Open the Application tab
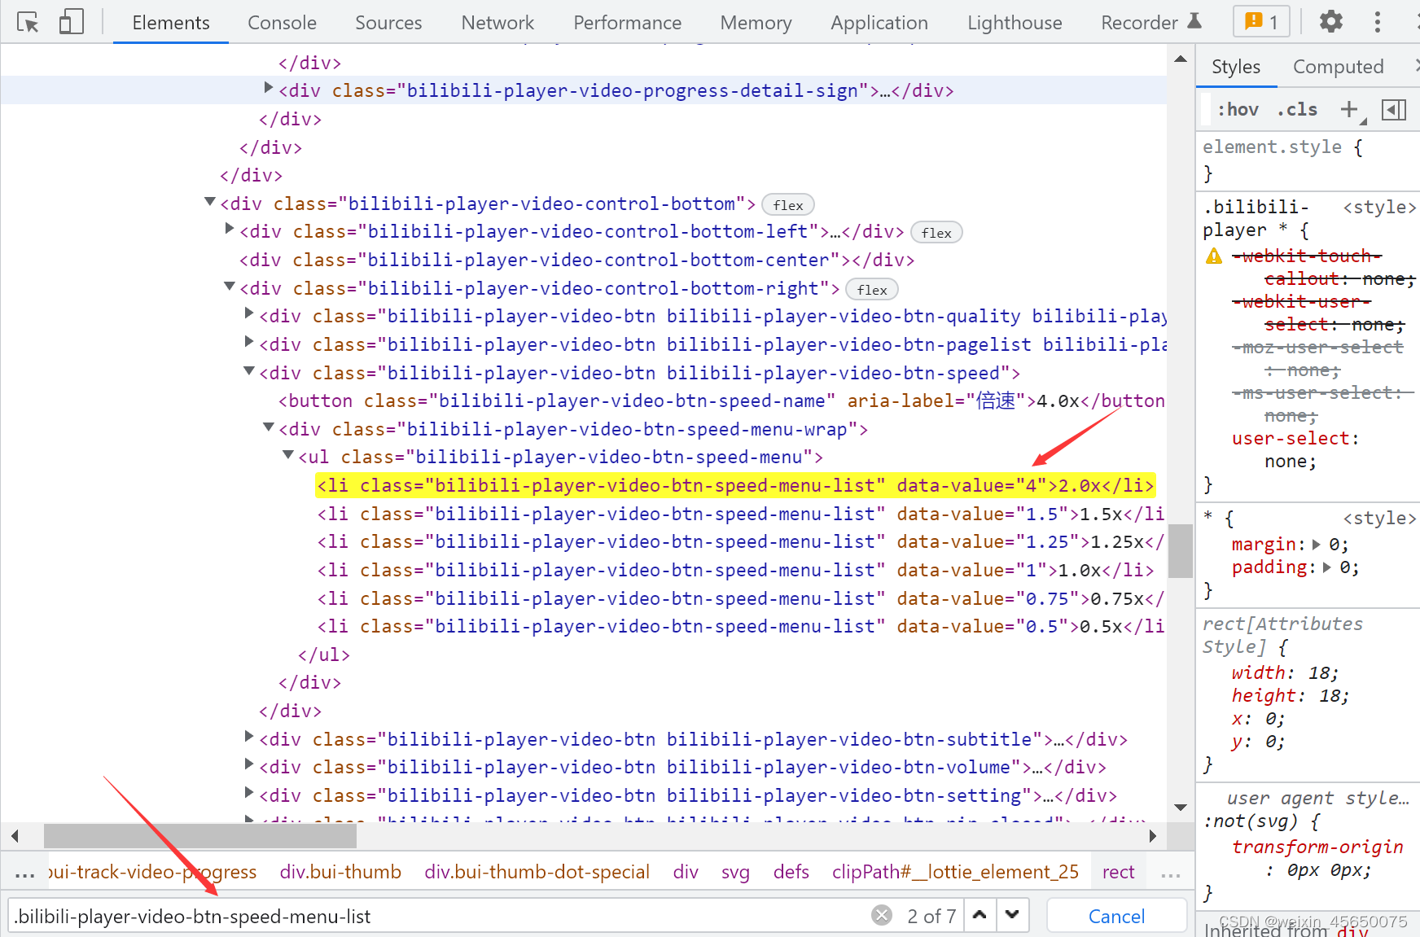 tap(879, 23)
